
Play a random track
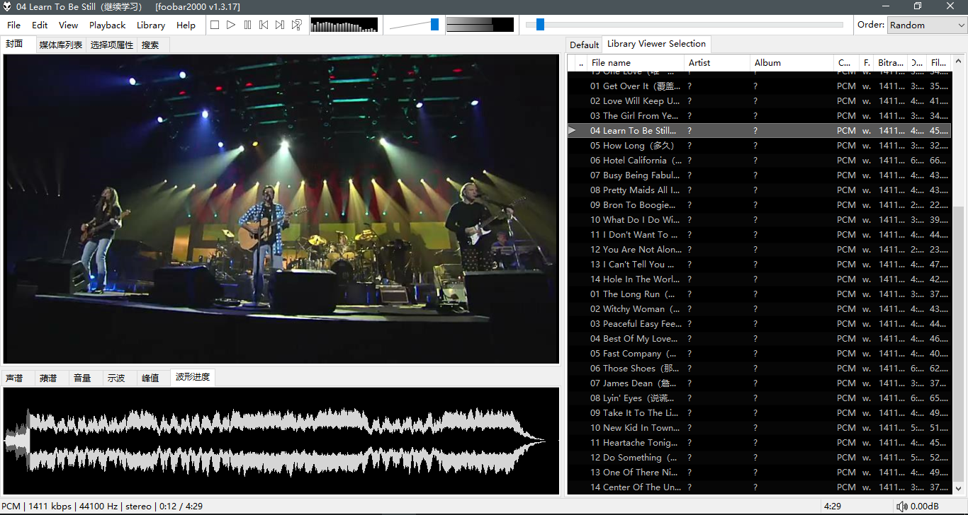tap(296, 25)
